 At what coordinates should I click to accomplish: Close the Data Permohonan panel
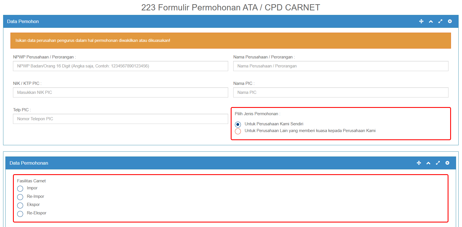tap(447, 163)
